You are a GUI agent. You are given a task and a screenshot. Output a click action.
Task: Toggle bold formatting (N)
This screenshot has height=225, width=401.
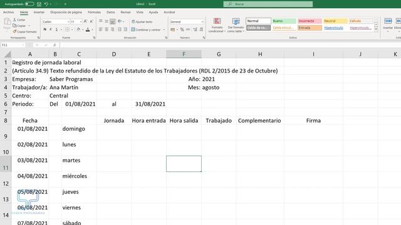45,29
